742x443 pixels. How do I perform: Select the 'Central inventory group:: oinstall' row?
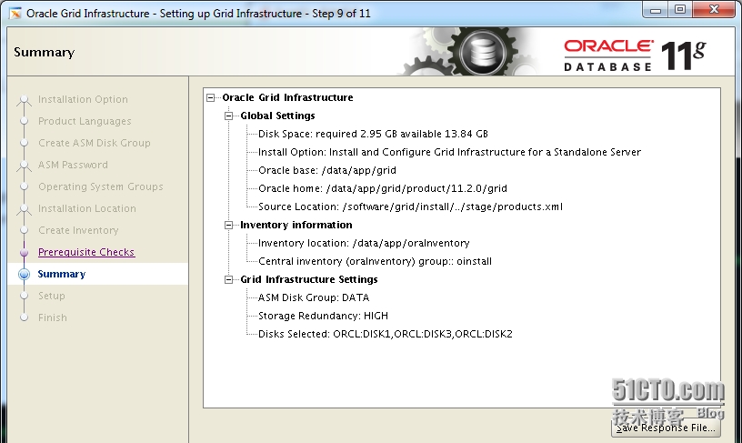(x=375, y=261)
